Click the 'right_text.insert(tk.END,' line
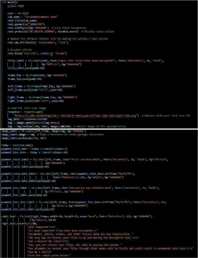The height and width of the screenshot is (258, 198). pyautogui.click(x=19, y=224)
